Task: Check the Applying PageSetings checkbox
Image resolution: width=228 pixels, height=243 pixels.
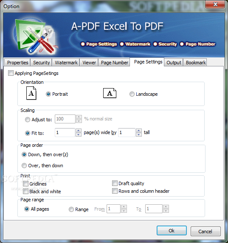Action: click(11, 73)
